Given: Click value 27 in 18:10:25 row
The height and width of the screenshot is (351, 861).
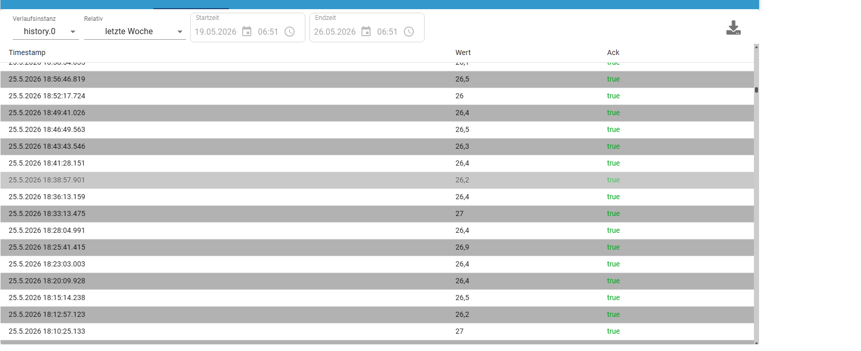Looking at the screenshot, I should tap(459, 331).
